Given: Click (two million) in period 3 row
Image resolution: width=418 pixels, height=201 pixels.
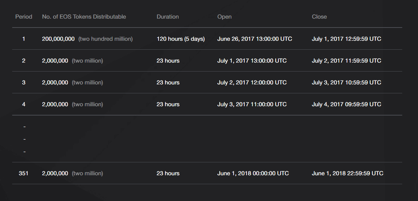Looking at the screenshot, I should [88, 82].
